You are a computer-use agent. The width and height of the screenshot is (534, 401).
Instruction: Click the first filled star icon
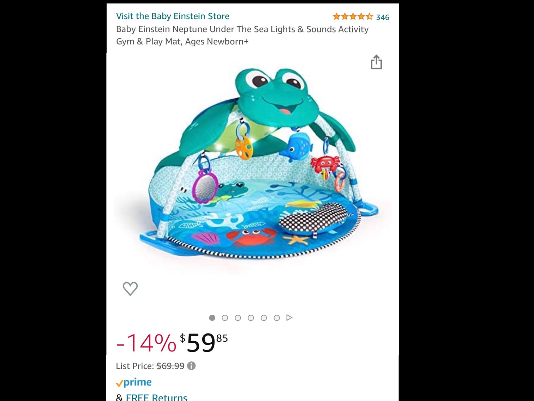336,16
